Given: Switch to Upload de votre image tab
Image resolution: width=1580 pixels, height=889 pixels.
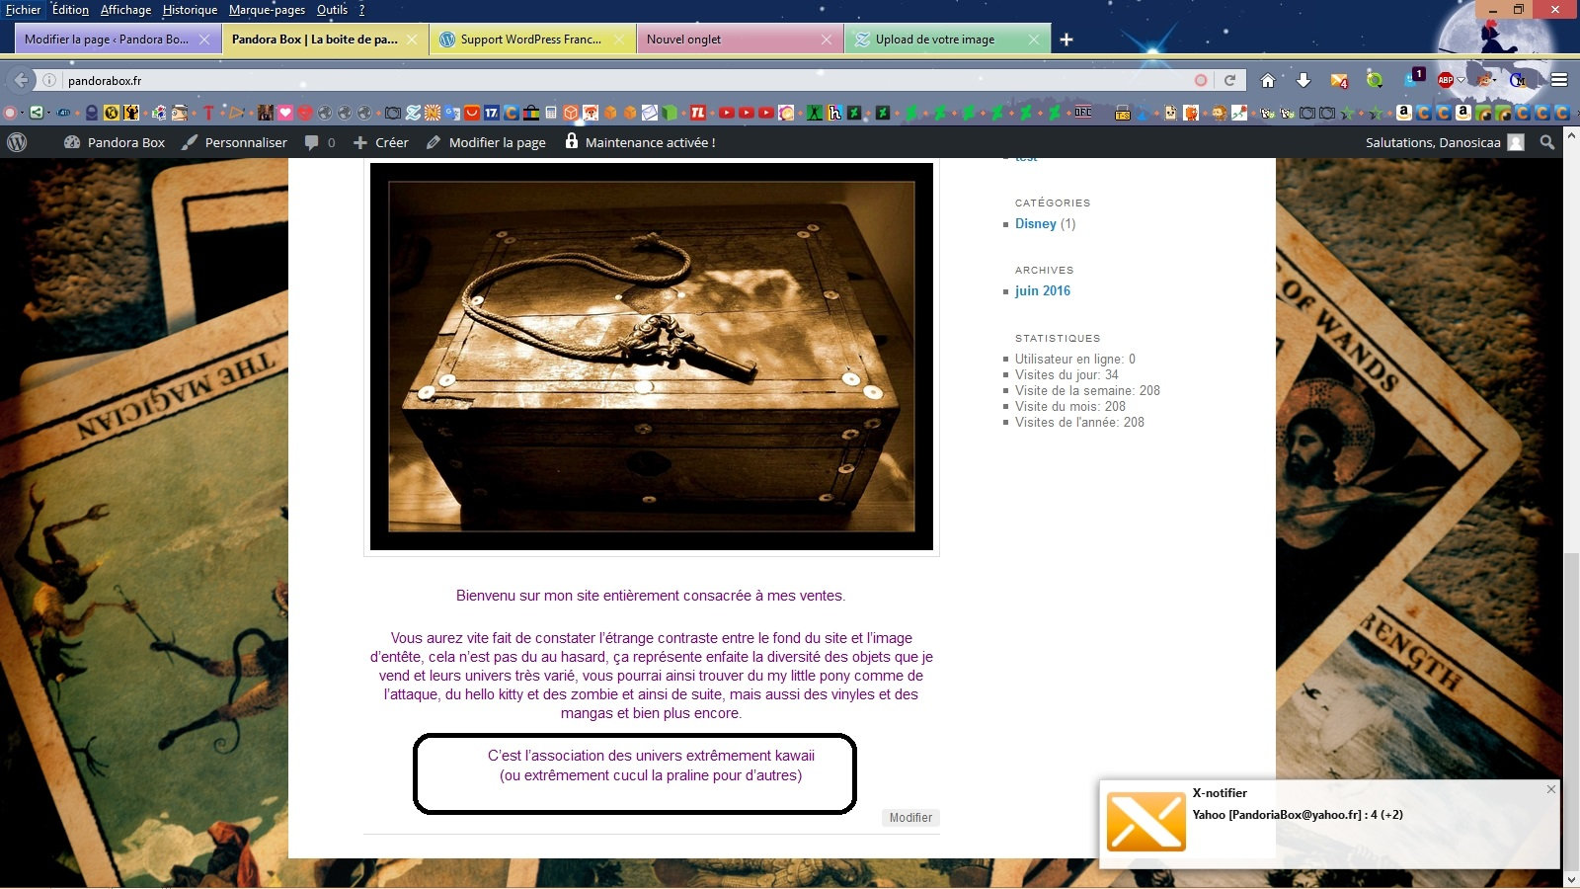Looking at the screenshot, I should click(x=947, y=40).
